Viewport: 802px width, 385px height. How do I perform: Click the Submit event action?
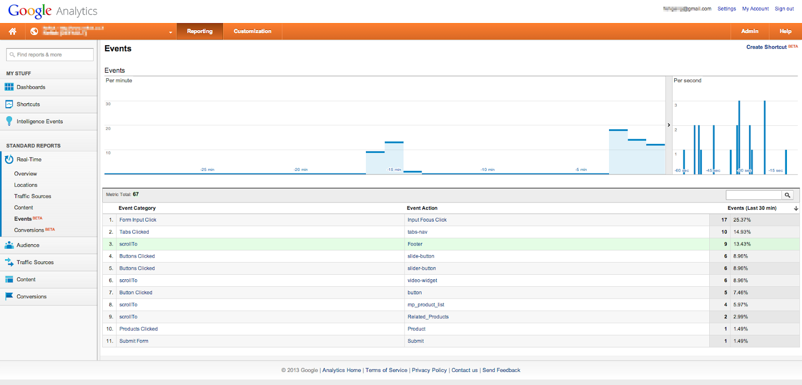click(x=416, y=341)
